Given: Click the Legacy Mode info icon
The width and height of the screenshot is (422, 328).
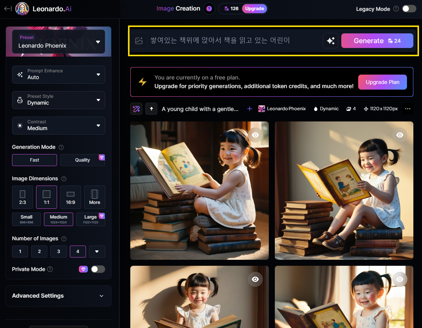Looking at the screenshot, I should tap(396, 9).
